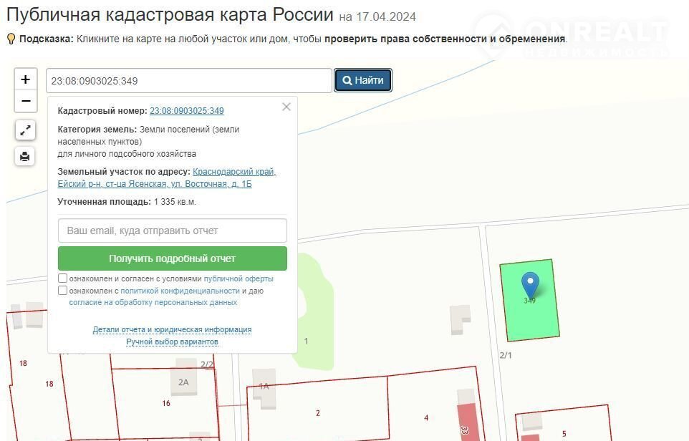
Task: Zoom out the map with minus button
Action: (x=25, y=101)
